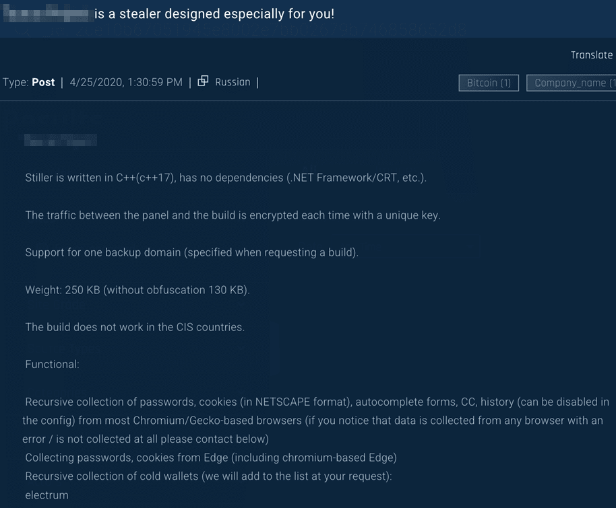
Task: Click the "Recursive collection of cold wallets" line
Action: [x=208, y=476]
